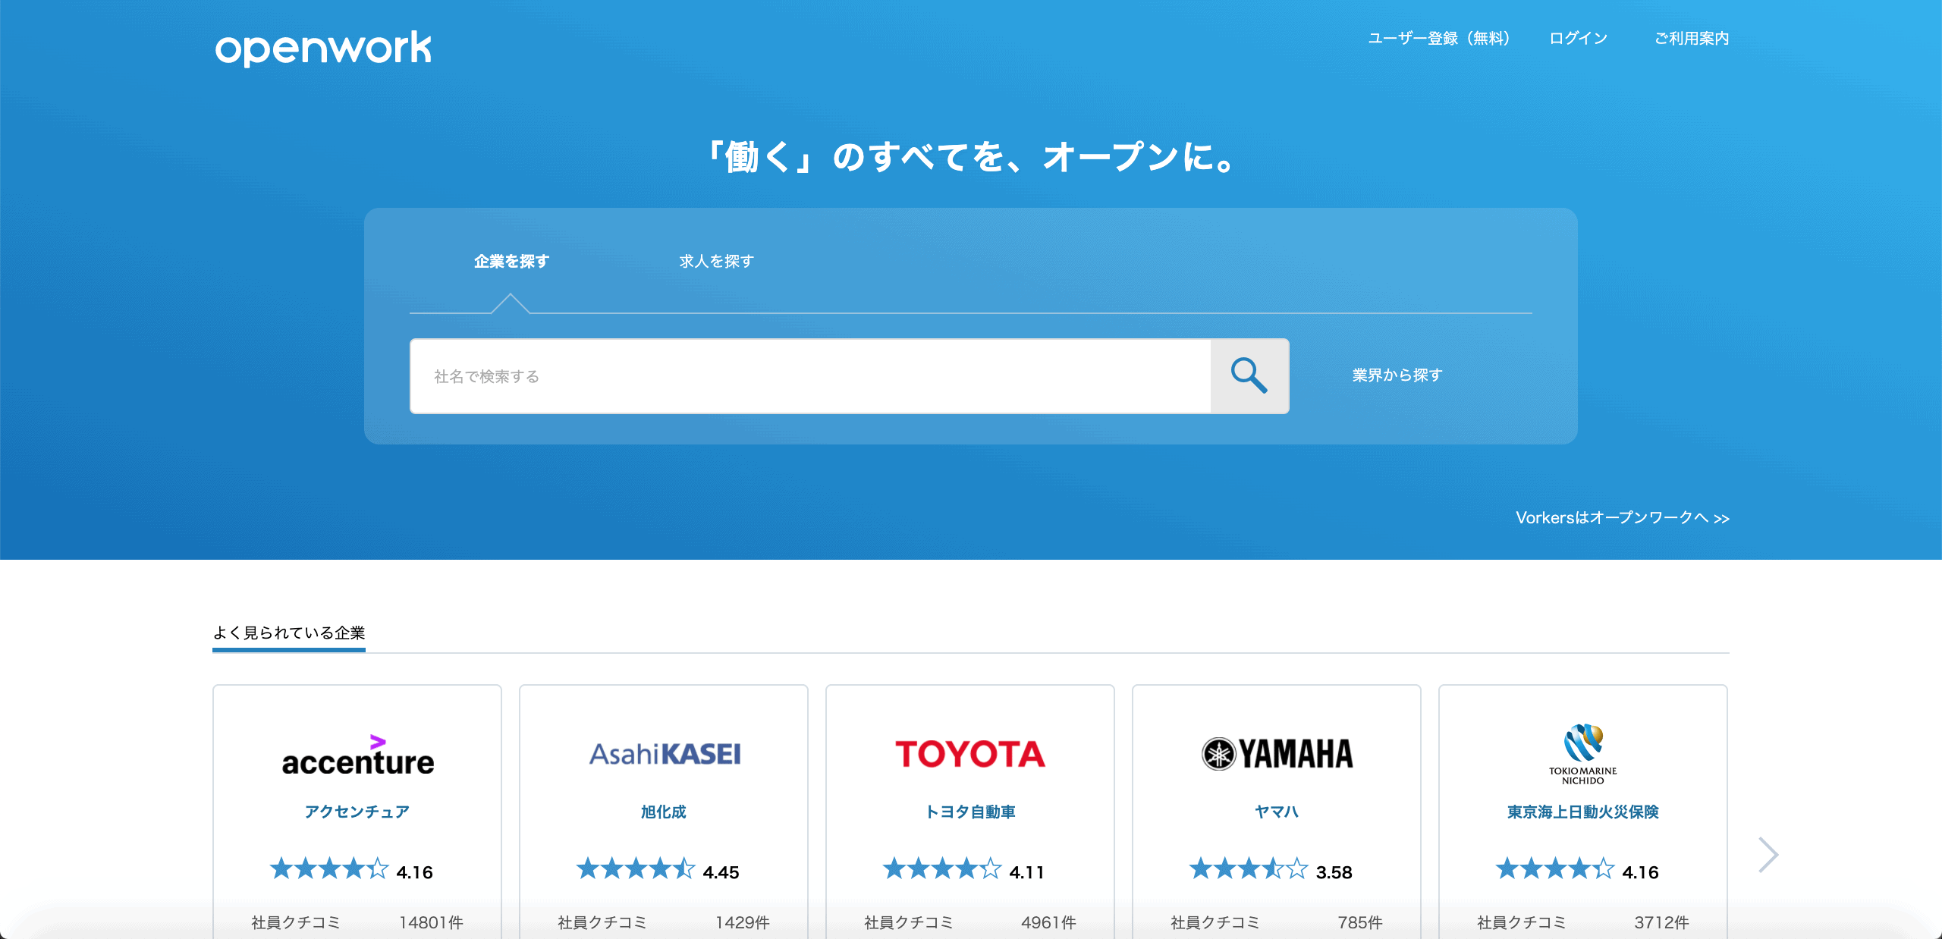The width and height of the screenshot is (1942, 939).
Task: Click 業界から探す link
Action: (x=1397, y=375)
